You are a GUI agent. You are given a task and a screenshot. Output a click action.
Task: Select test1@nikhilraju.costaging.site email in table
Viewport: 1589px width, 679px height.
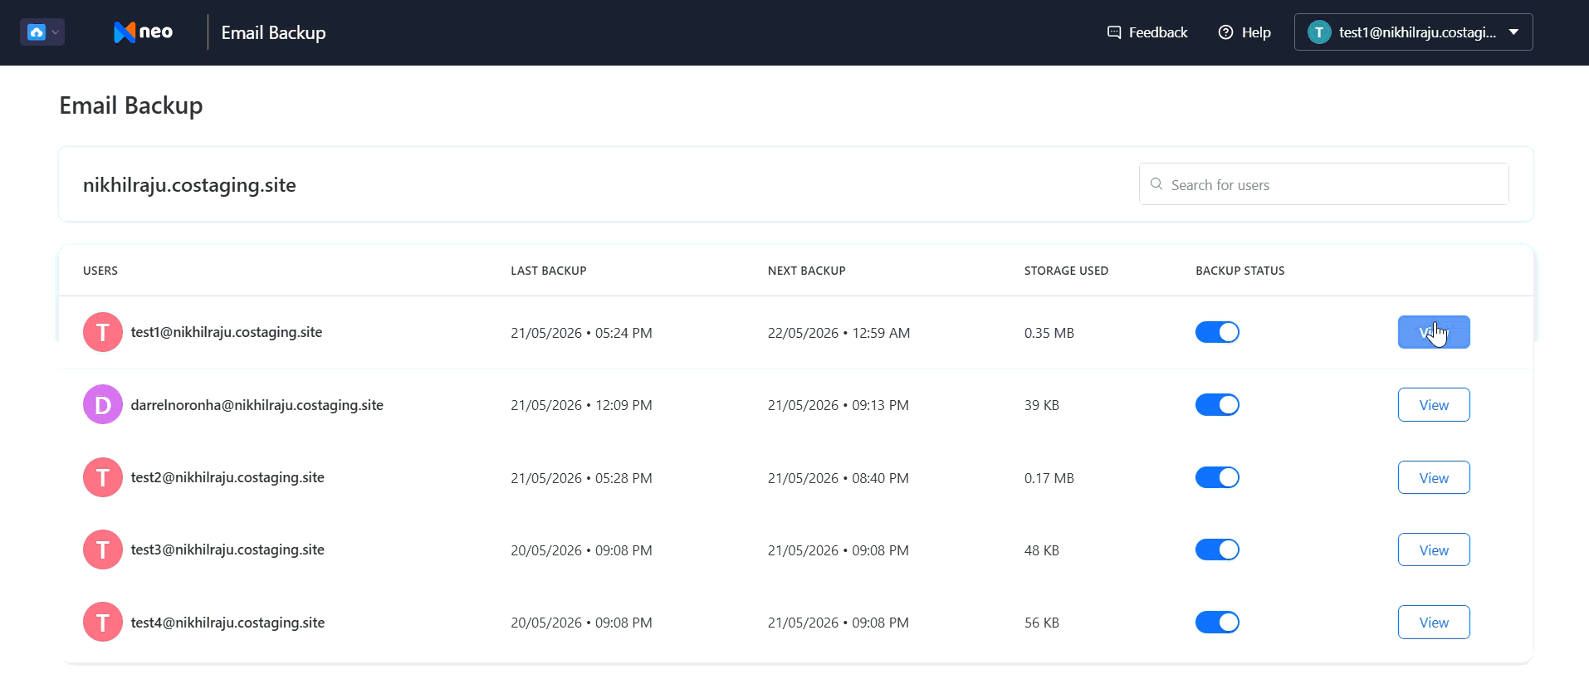click(227, 332)
